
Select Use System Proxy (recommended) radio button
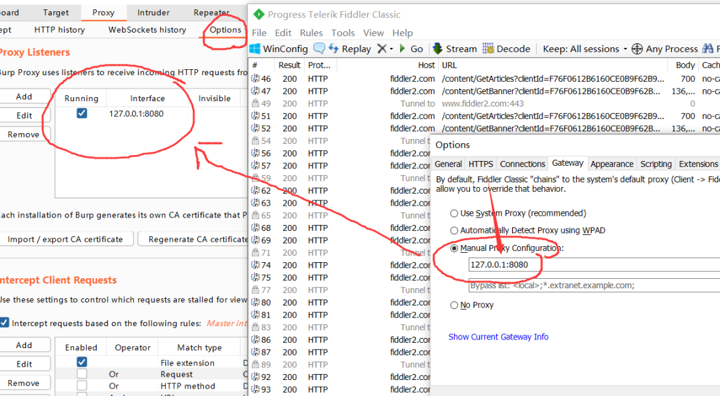coord(454,213)
